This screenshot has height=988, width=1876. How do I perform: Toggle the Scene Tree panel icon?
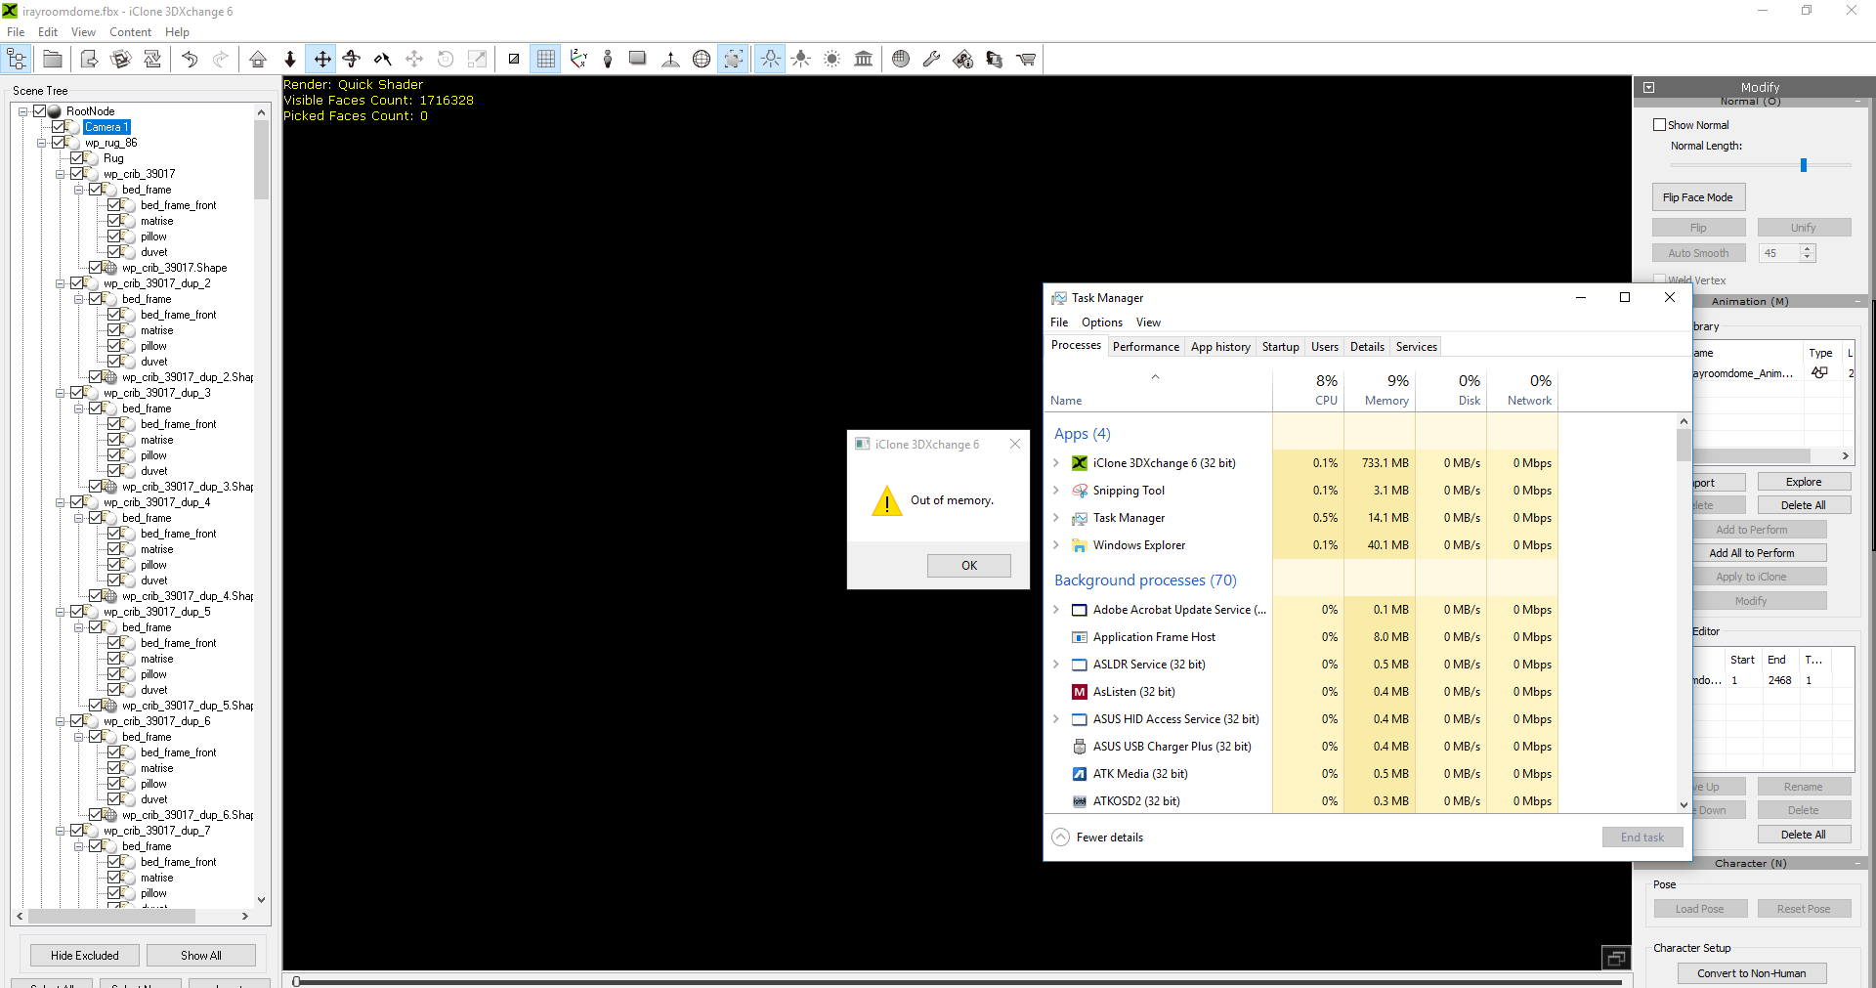(17, 60)
